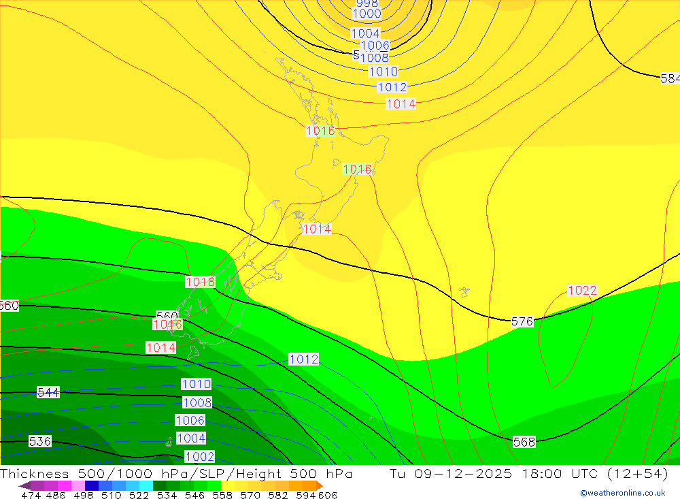Click the blue 1004 label just above 1002

coord(191,438)
